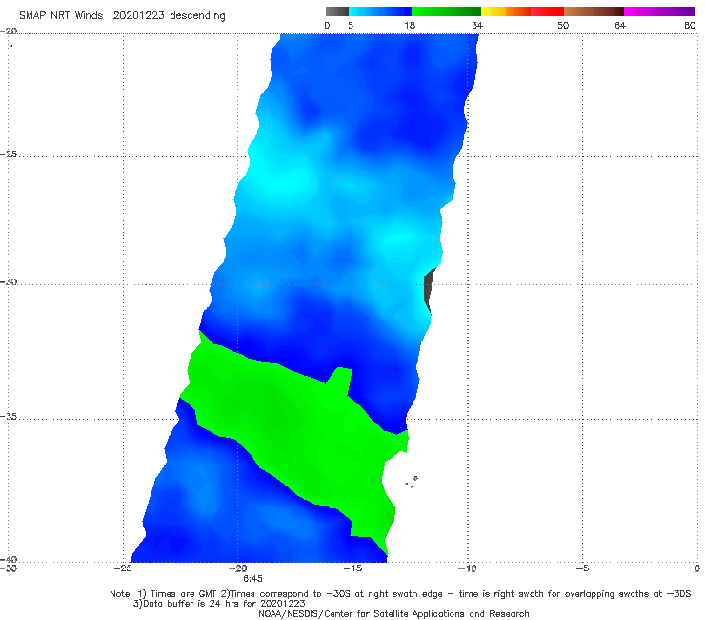This screenshot has height=620, width=705.
Task: Click the colorbar label "18"
Action: click(x=410, y=25)
